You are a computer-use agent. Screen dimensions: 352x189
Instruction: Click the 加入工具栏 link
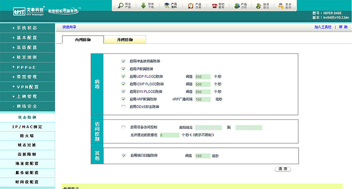coord(323,27)
